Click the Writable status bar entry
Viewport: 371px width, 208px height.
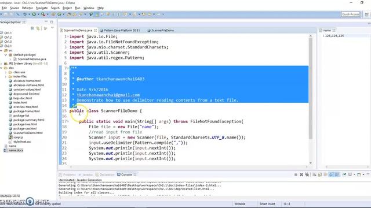[239, 204]
